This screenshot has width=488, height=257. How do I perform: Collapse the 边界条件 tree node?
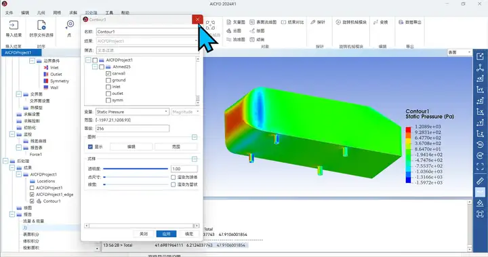32,61
